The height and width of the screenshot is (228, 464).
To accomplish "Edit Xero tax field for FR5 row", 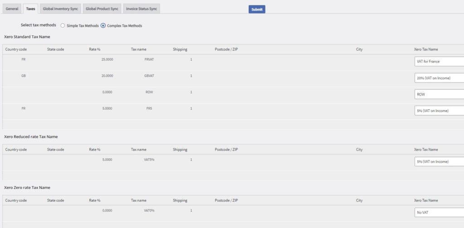I will tap(439, 111).
